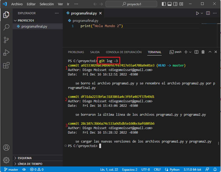This screenshot has height=172, width=221.
Task: Switch to CONSOLA DE DEPURACIÓN tab
Action: 124,52
